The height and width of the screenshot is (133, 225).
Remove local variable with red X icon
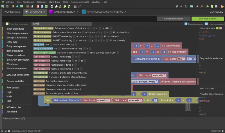pyautogui.click(x=221, y=28)
